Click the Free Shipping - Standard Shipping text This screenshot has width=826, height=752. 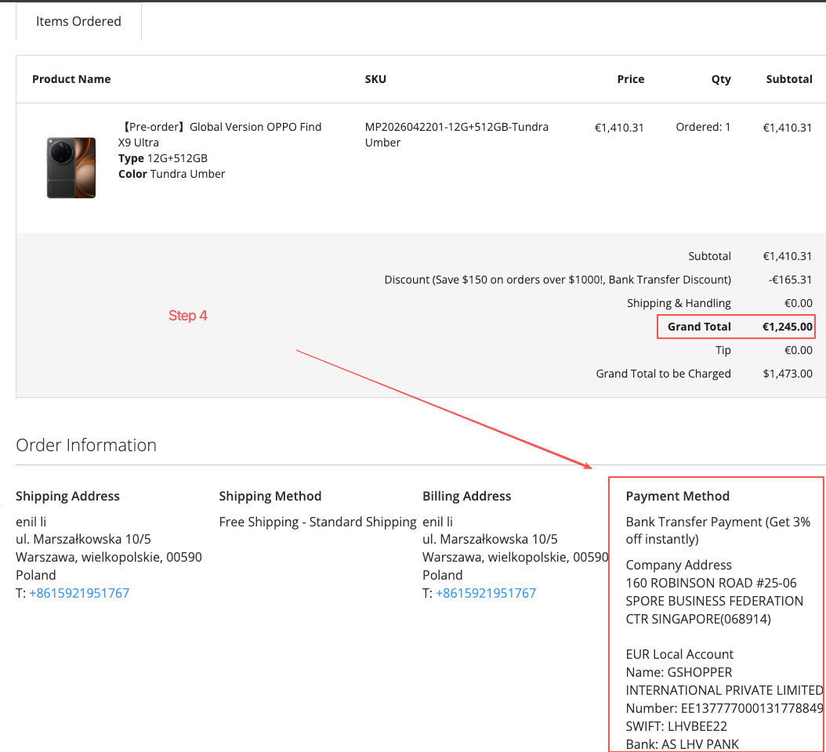click(x=317, y=522)
